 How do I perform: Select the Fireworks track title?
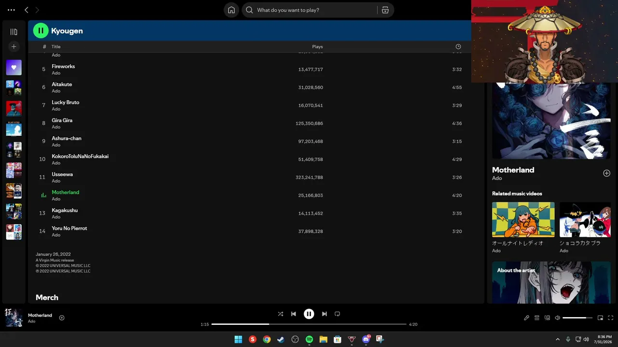click(x=63, y=67)
